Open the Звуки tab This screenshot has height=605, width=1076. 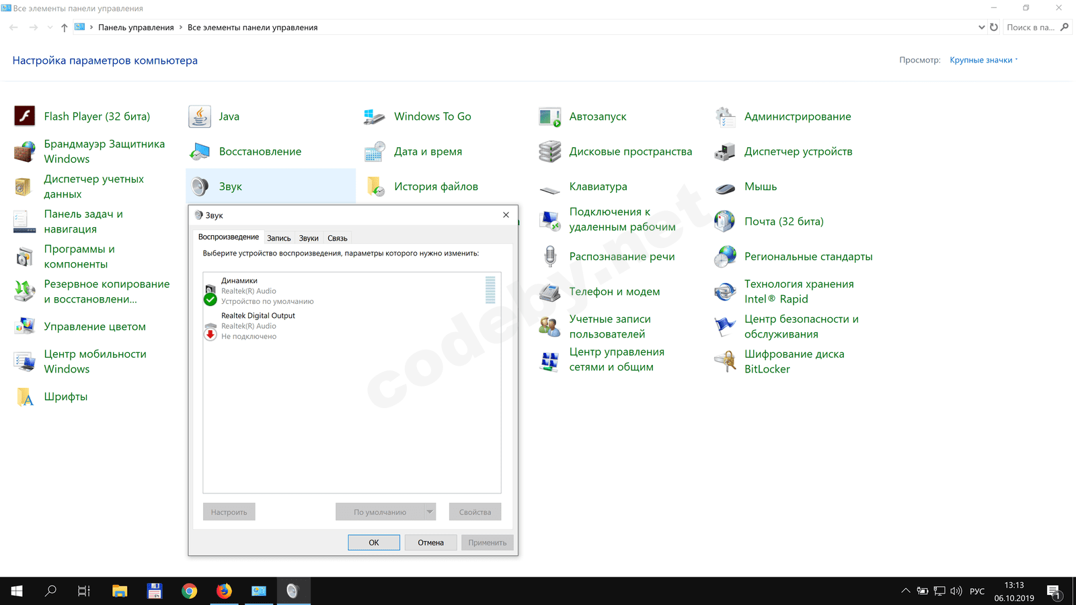(309, 238)
